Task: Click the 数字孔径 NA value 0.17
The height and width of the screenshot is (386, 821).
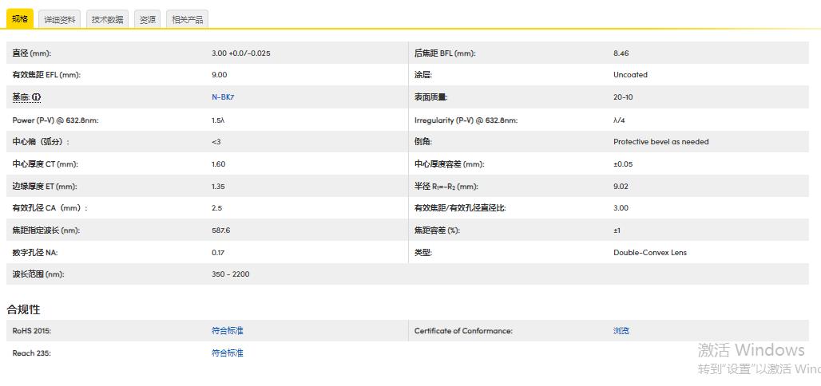Action: (x=218, y=253)
